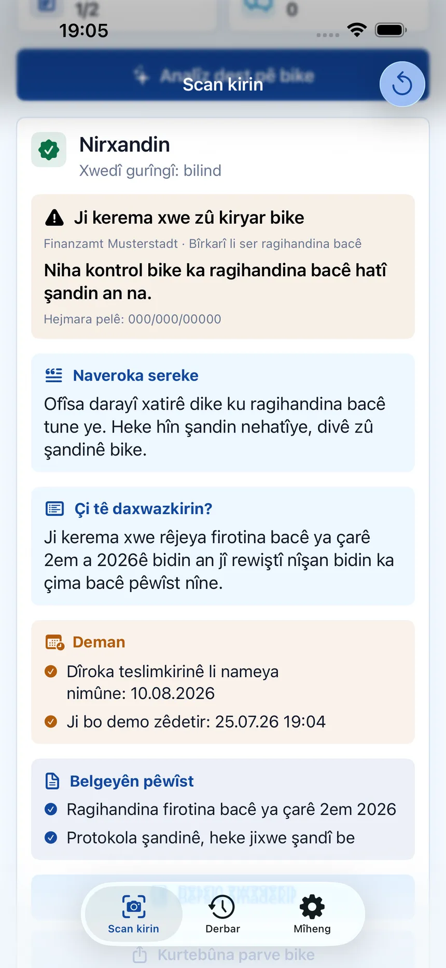Open the Derbar history tab
Screen dimensions: 446x968
click(222, 914)
